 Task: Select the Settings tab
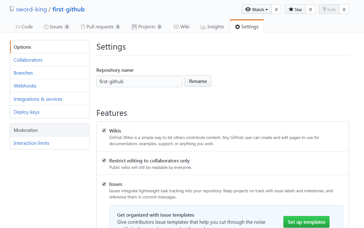tap(247, 26)
